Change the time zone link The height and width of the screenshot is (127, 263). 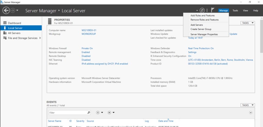click(x=220, y=60)
